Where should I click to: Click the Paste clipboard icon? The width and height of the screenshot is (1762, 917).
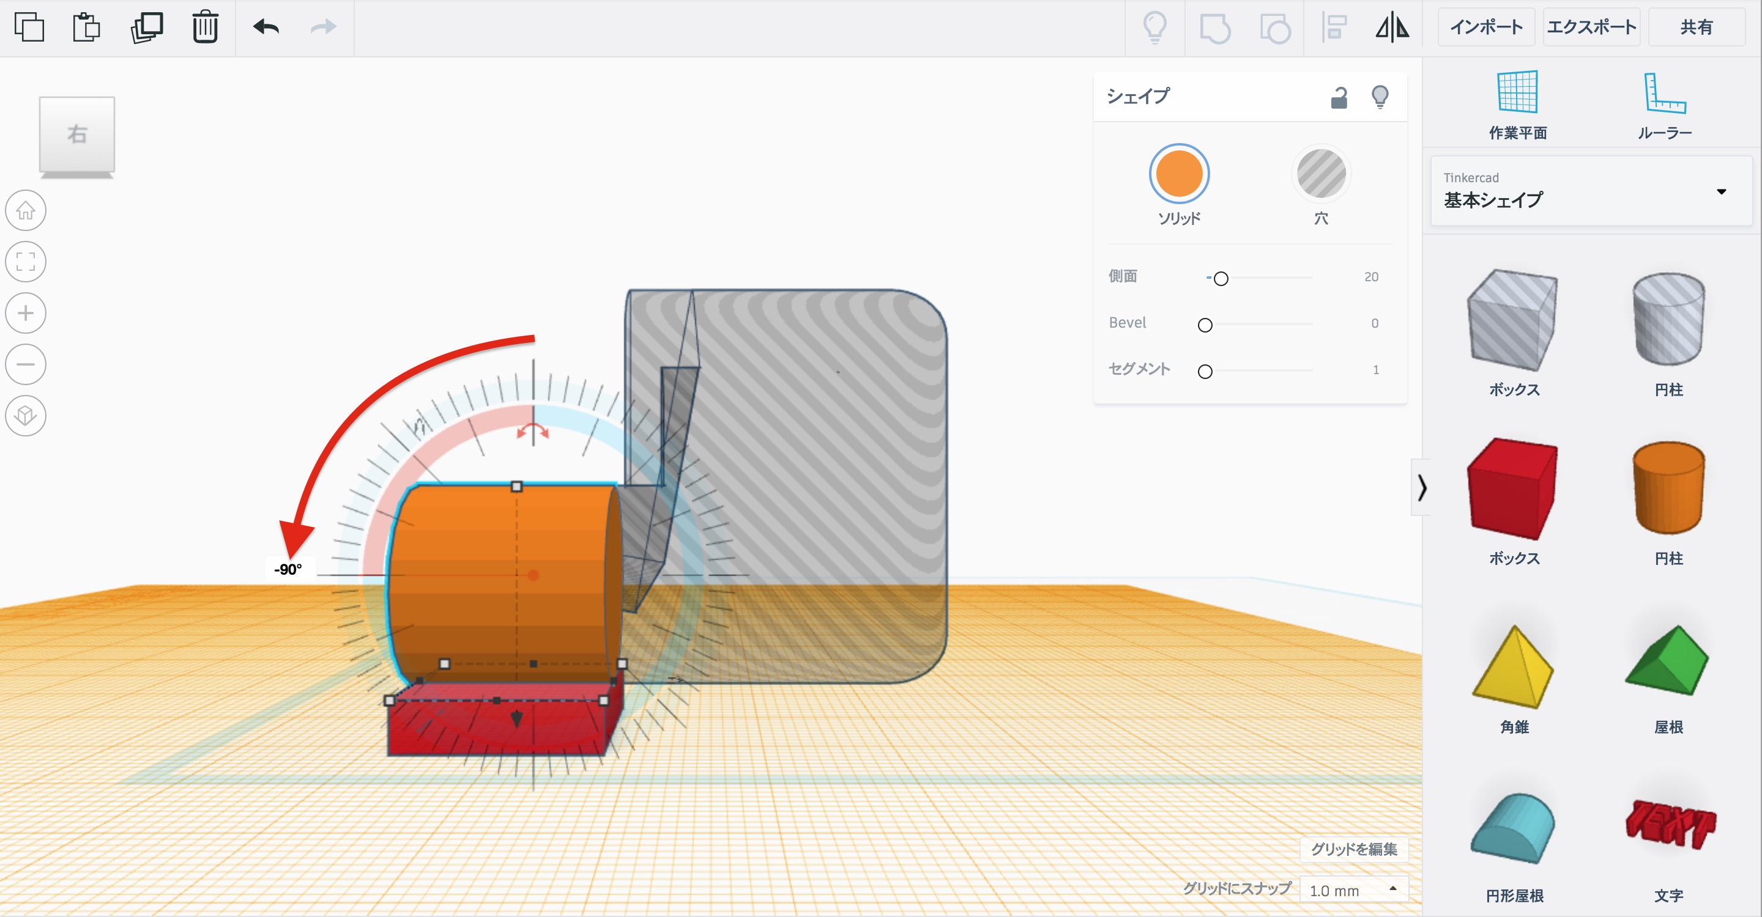coord(86,28)
